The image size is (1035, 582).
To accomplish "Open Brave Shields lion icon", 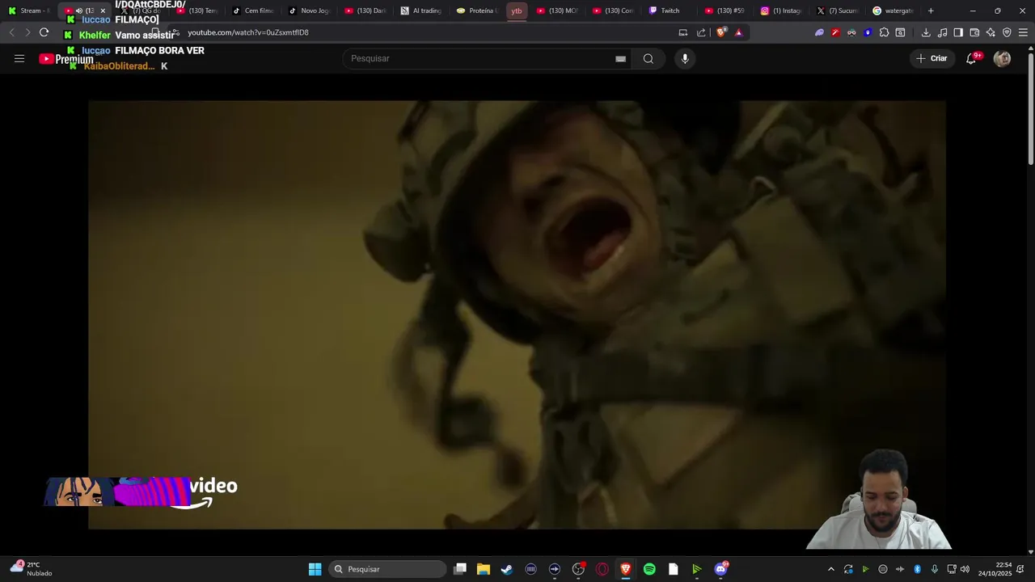I will coord(721,32).
